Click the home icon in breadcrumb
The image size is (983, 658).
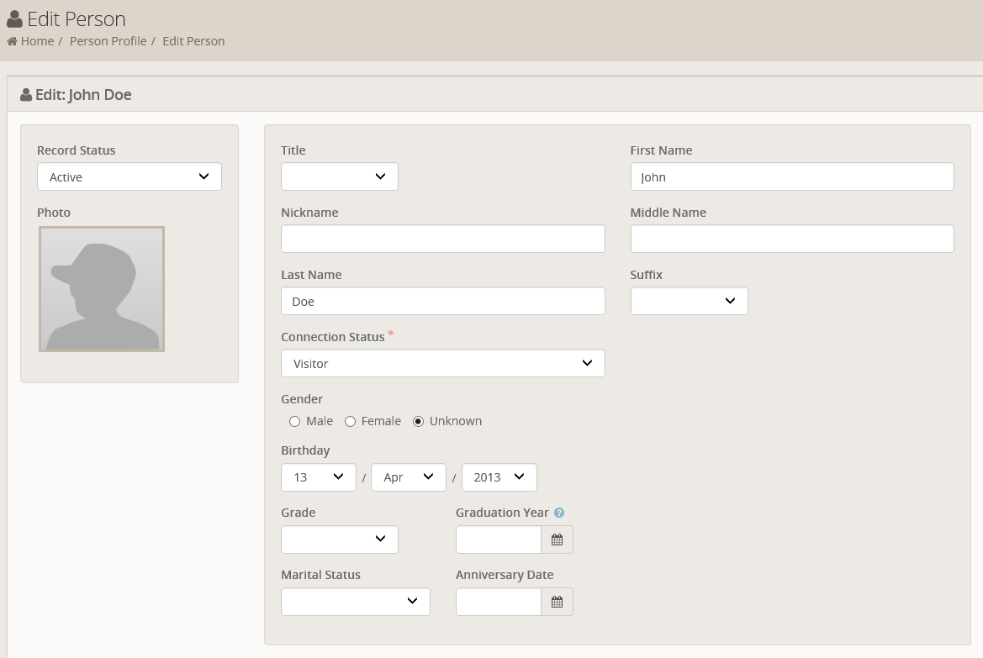click(12, 41)
